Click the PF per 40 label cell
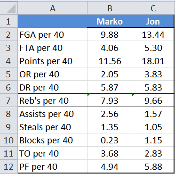 click(x=53, y=166)
